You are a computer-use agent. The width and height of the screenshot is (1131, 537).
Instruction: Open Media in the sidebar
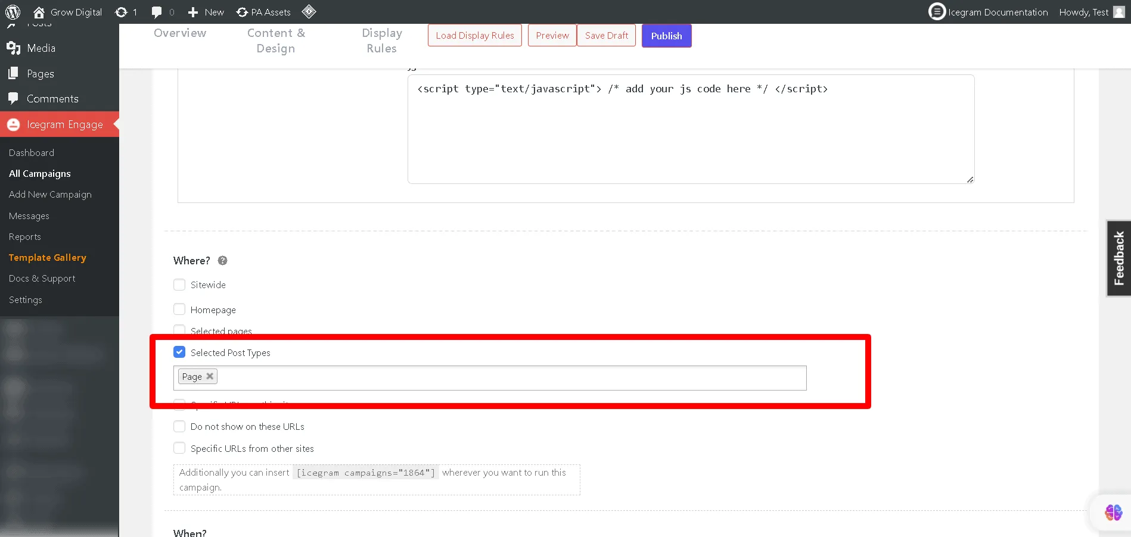41,48
